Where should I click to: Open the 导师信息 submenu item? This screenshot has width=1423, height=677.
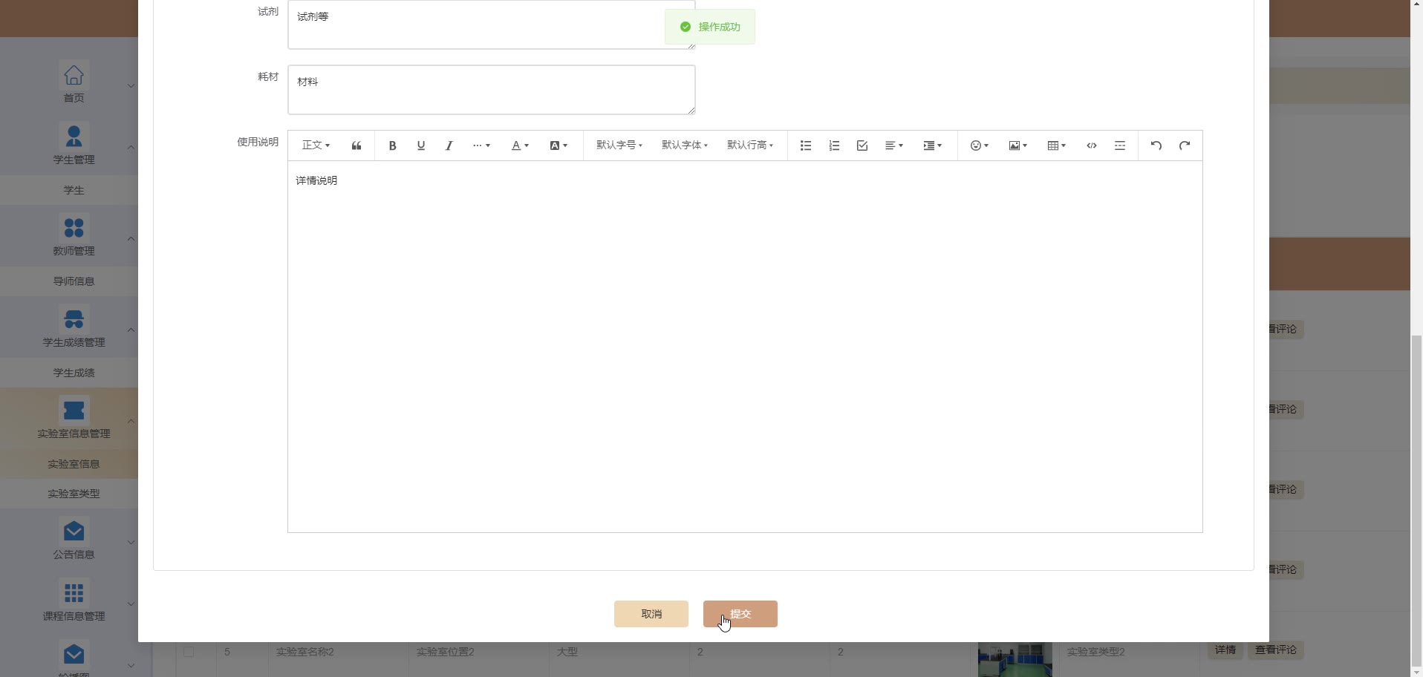74,281
